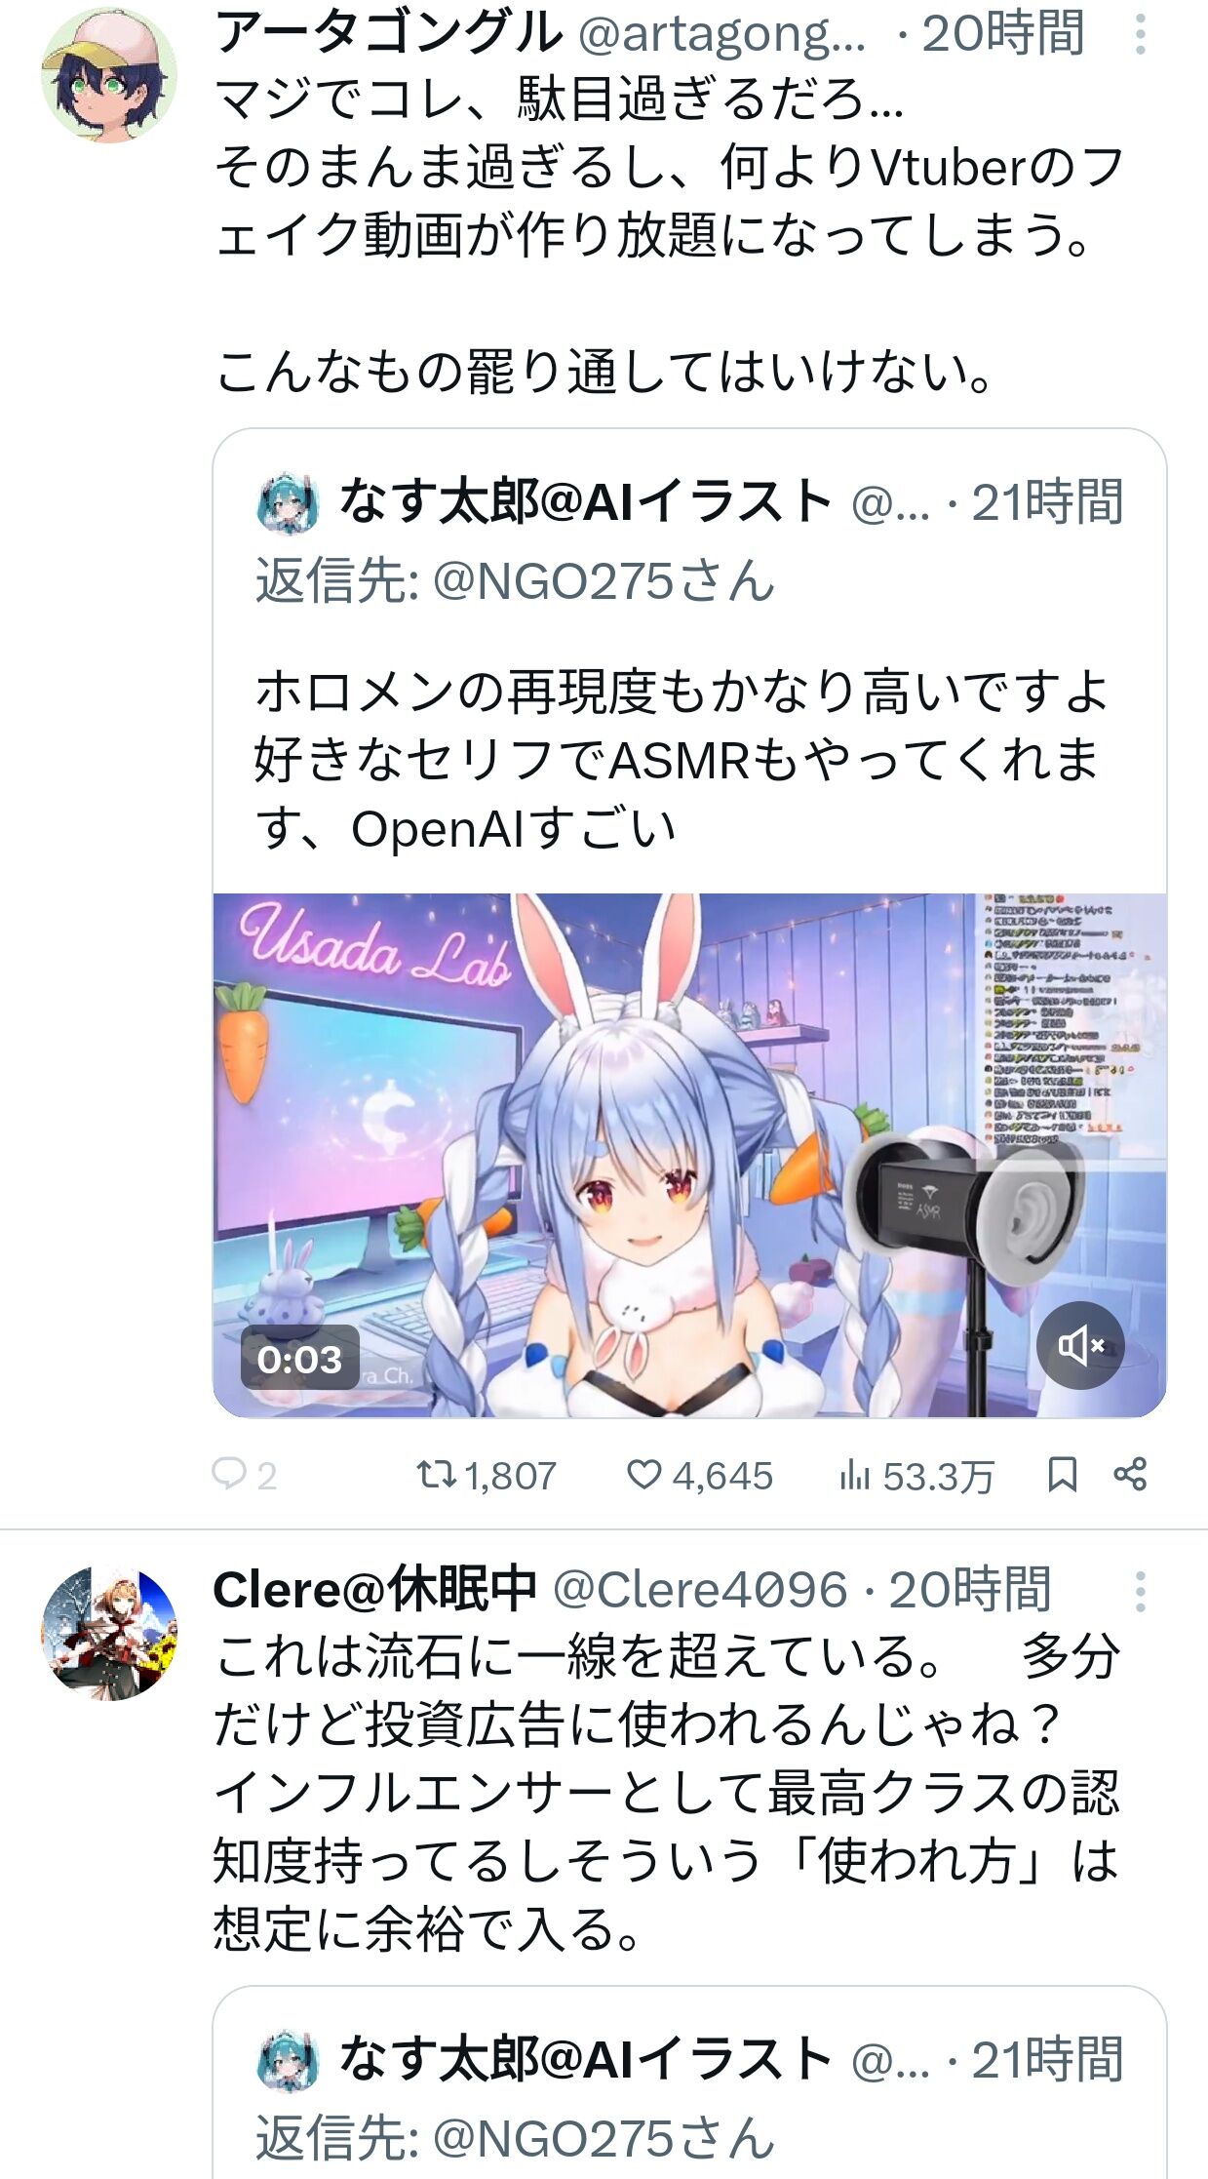Viewport: 1208px width, 2179px height.
Task: Open the more options menu on Clere's tweet
Action: point(1140,1591)
